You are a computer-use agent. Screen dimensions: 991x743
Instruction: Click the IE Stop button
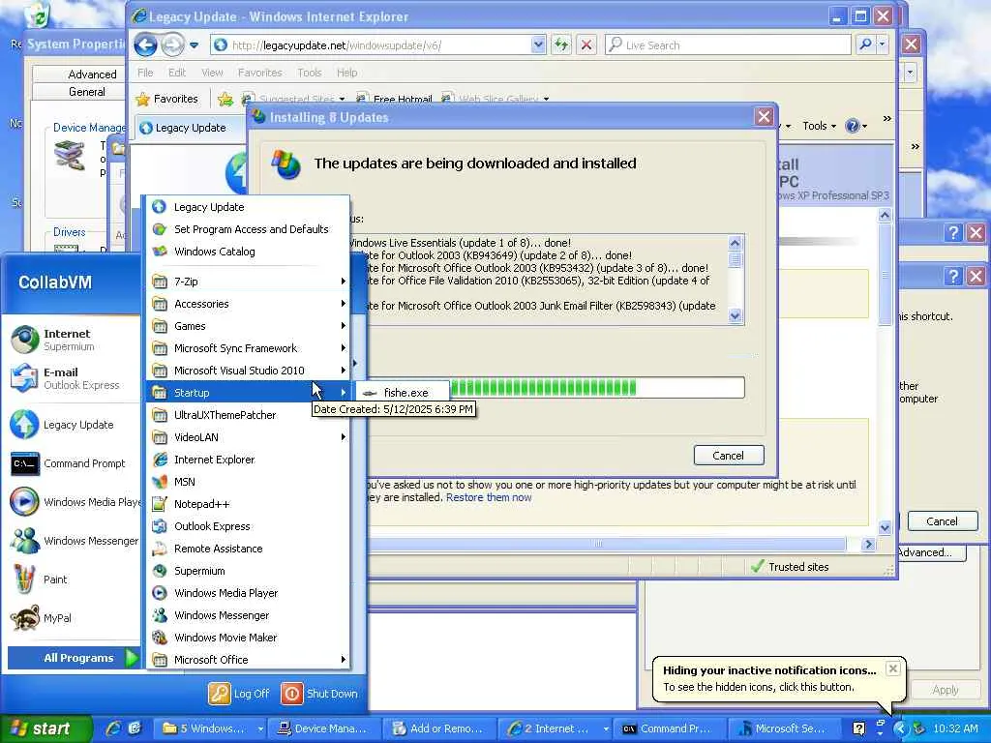[586, 45]
